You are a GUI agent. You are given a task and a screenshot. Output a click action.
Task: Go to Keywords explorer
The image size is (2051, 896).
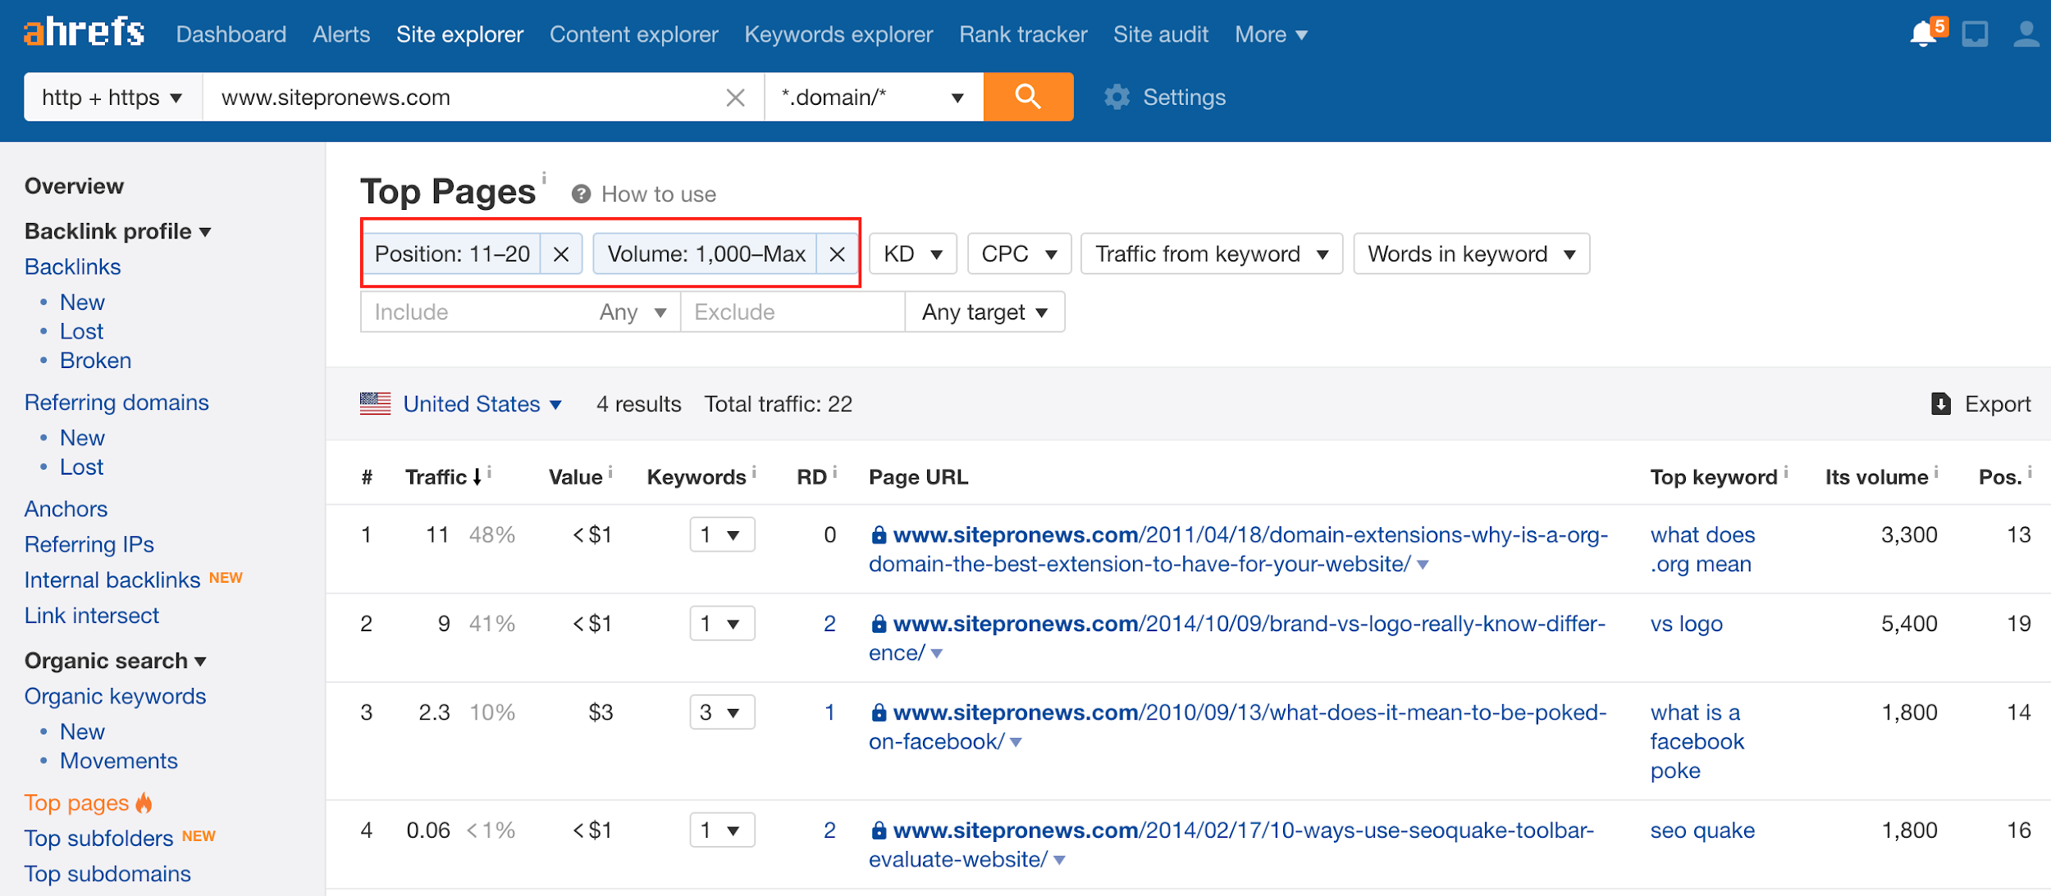coord(838,34)
